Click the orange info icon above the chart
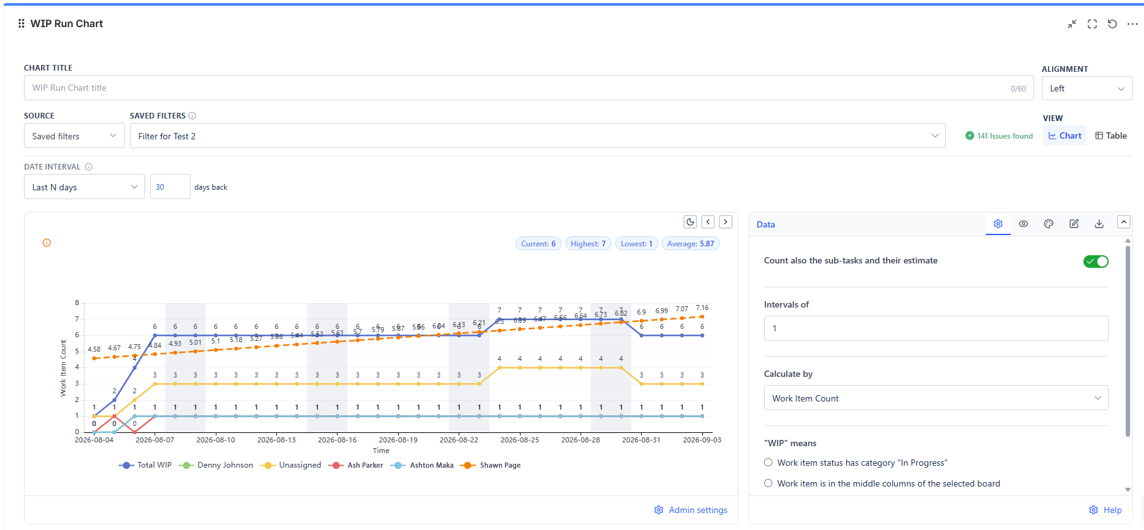 pos(47,243)
